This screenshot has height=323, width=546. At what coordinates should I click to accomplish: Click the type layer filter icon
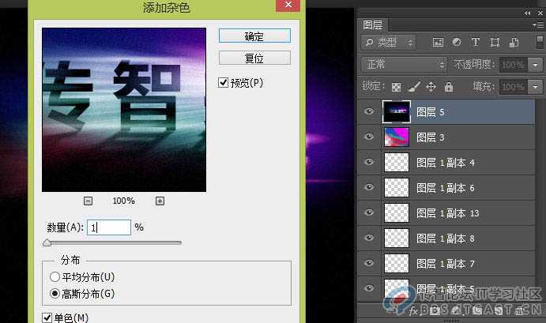[x=475, y=42]
